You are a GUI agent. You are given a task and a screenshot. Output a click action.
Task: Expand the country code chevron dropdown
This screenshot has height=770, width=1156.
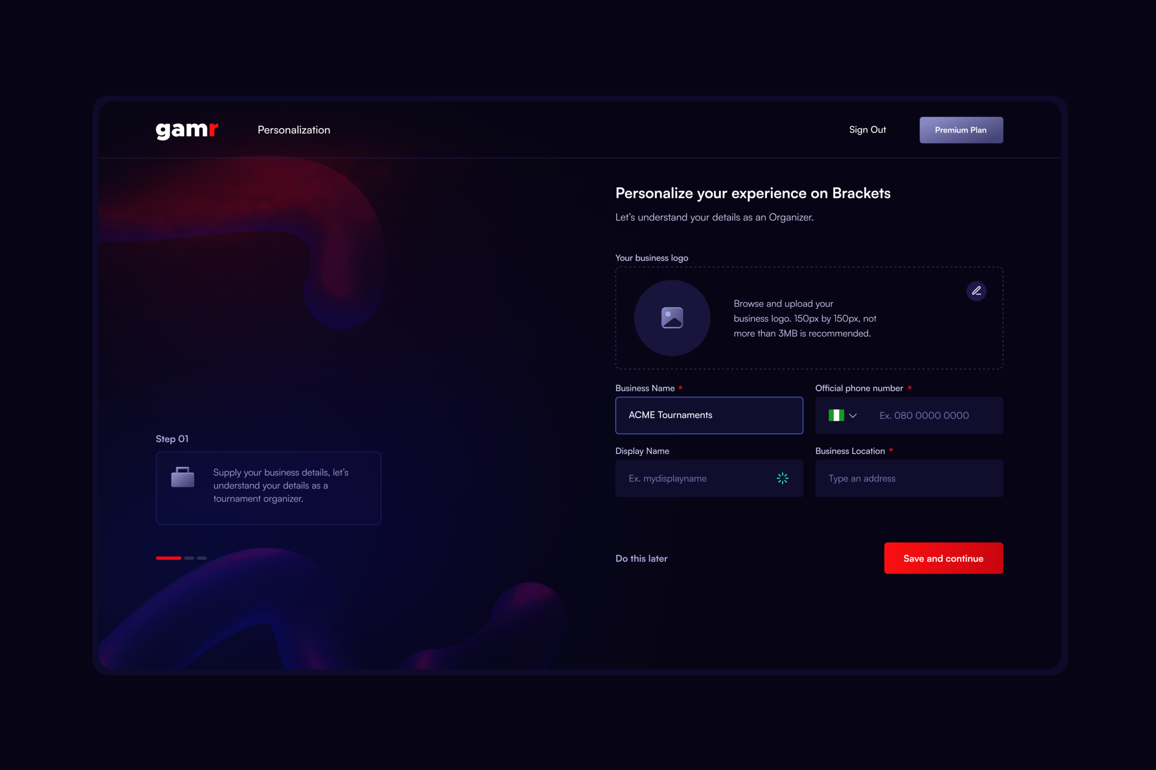853,416
